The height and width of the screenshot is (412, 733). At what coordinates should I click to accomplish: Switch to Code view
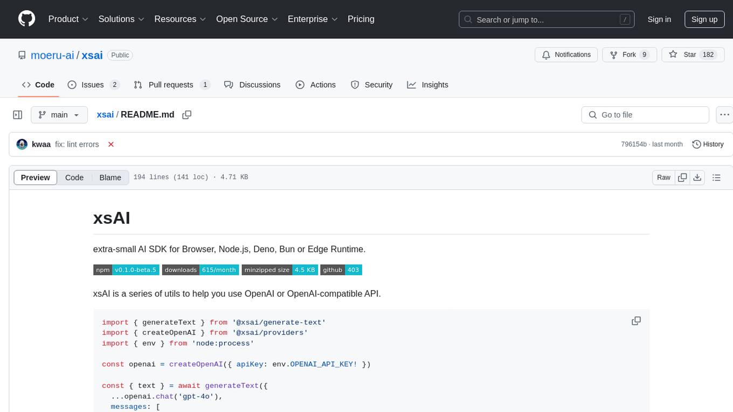pyautogui.click(x=74, y=177)
